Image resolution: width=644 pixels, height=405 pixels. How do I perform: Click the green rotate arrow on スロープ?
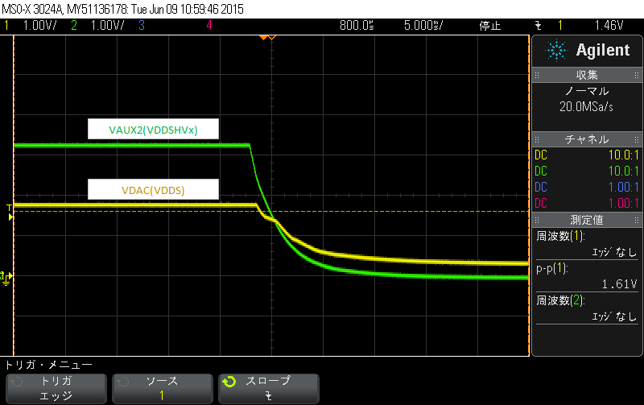pyautogui.click(x=229, y=382)
